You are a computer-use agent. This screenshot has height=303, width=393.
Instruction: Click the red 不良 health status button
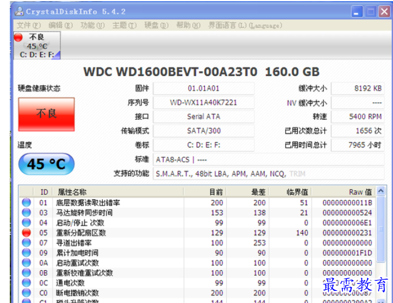click(46, 114)
